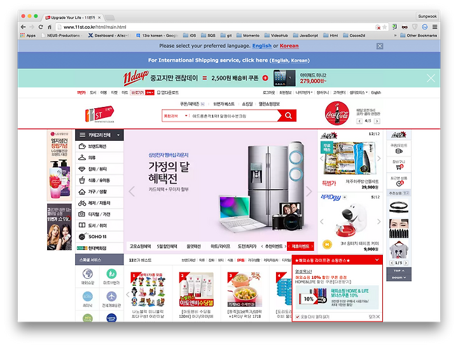Go to next Coca-Cola ad slide
Screen dimensions: 458x347
coord(377,121)
